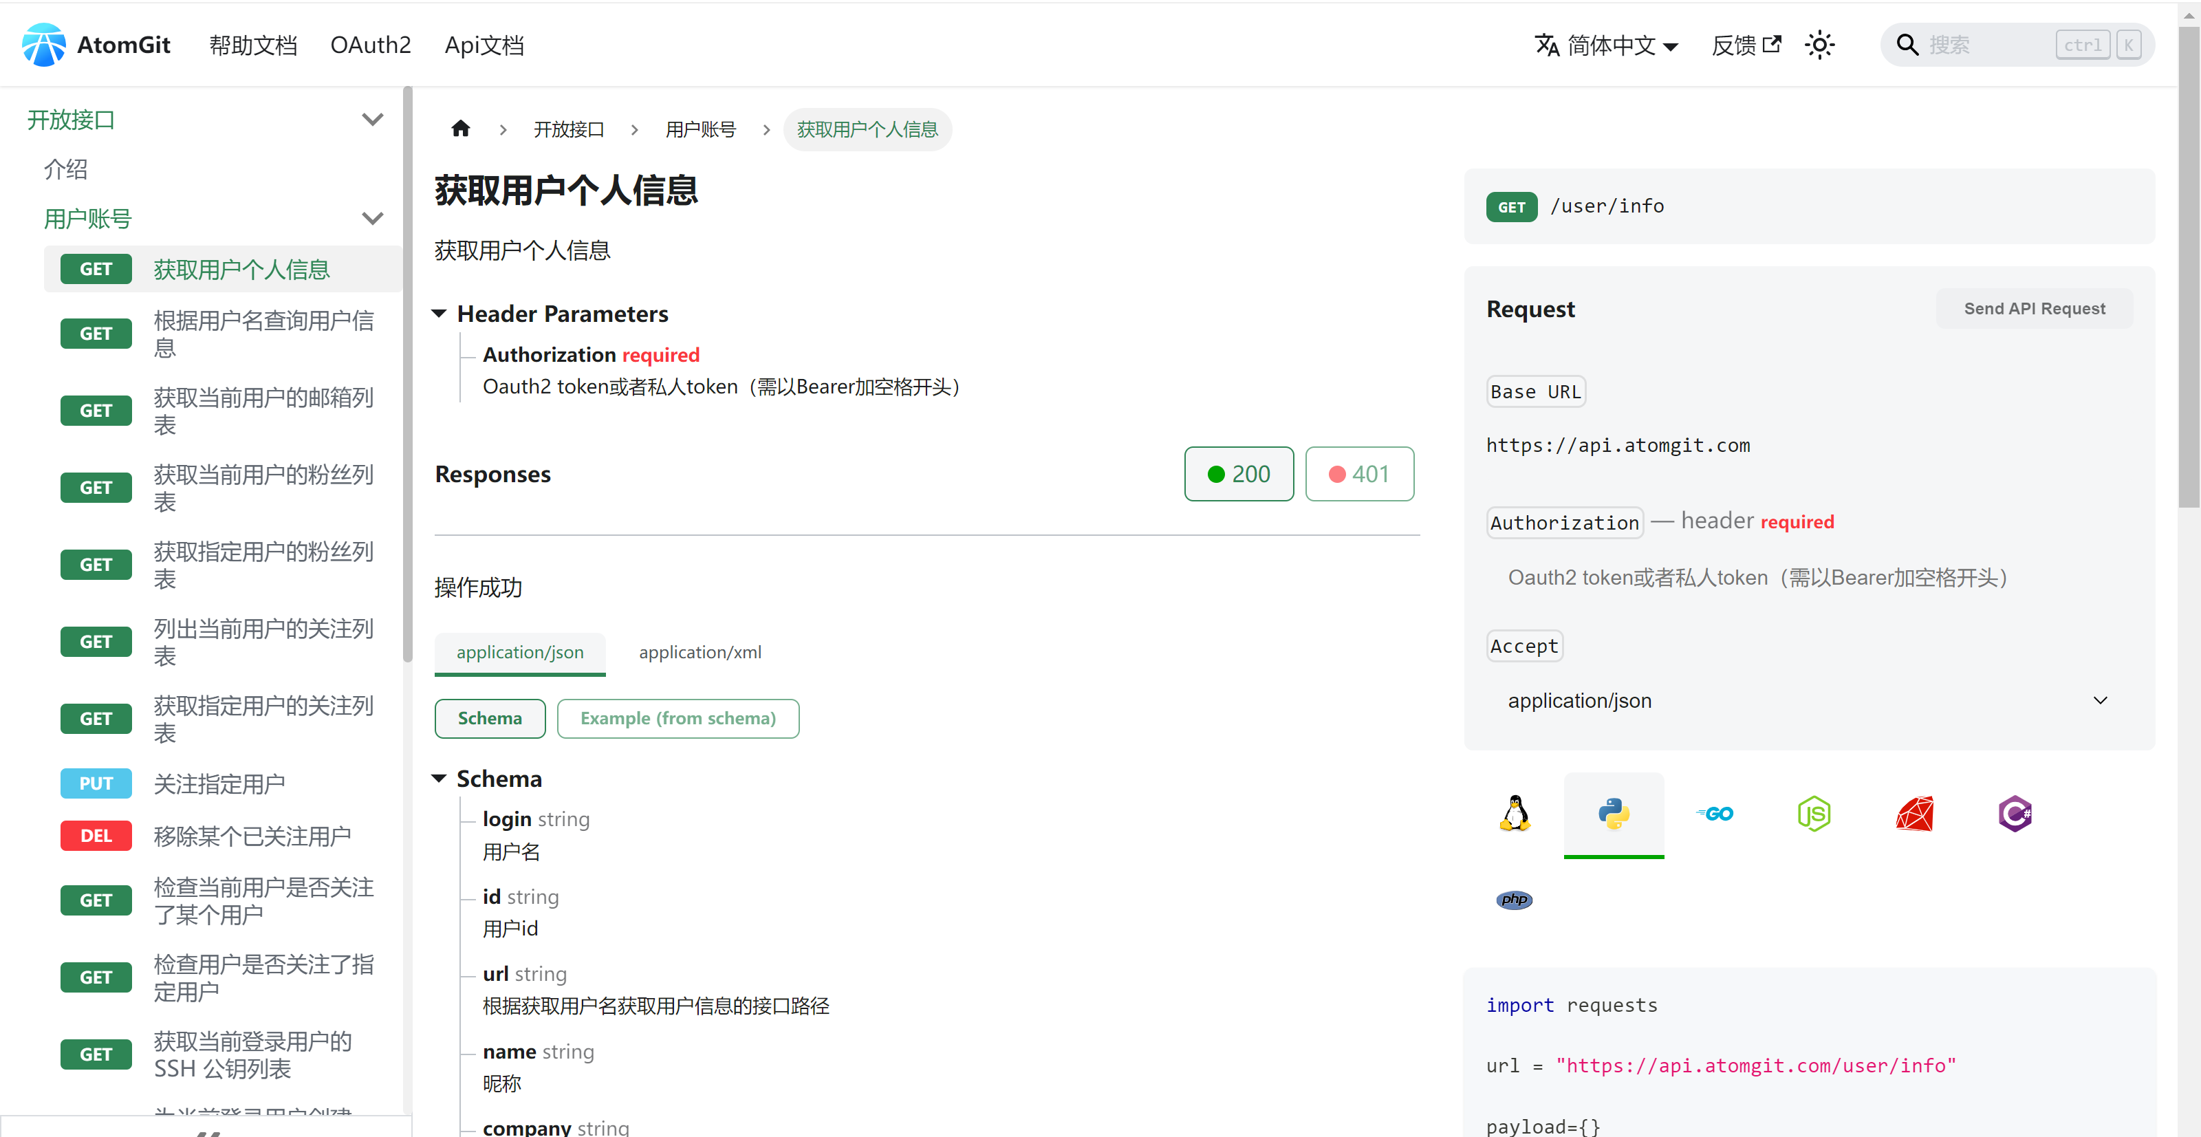Select the PHP code example
Viewport: 2201px width, 1137px height.
click(x=1513, y=899)
